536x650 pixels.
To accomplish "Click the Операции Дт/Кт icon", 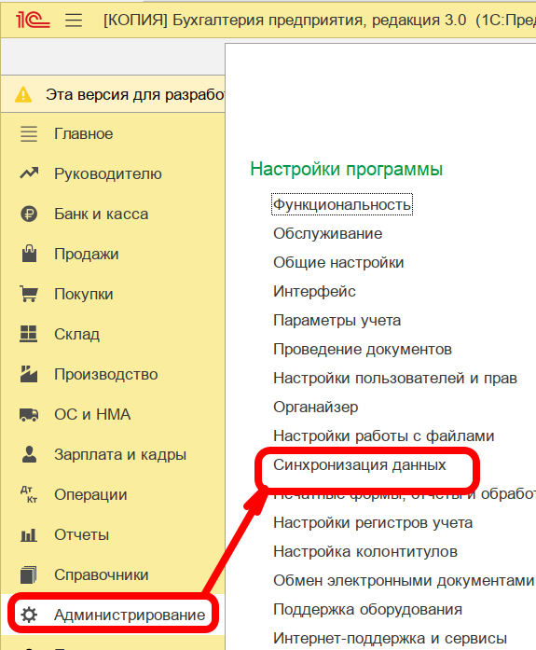I will click(29, 494).
